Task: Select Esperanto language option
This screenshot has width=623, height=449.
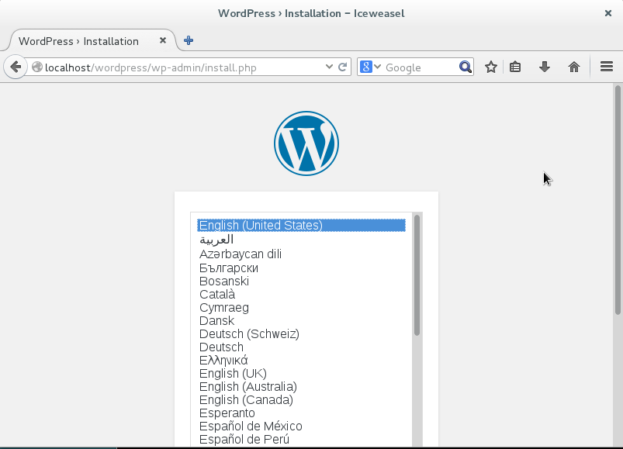Action: (302, 413)
